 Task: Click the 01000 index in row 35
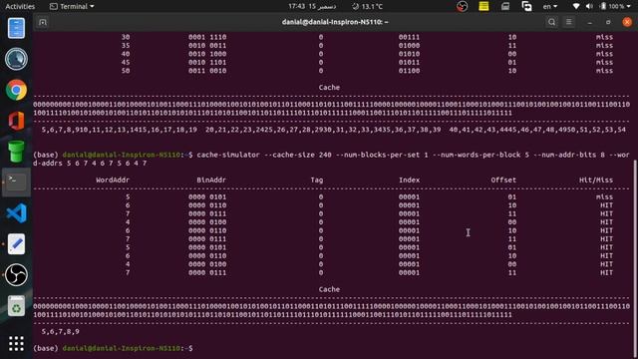[x=409, y=46]
